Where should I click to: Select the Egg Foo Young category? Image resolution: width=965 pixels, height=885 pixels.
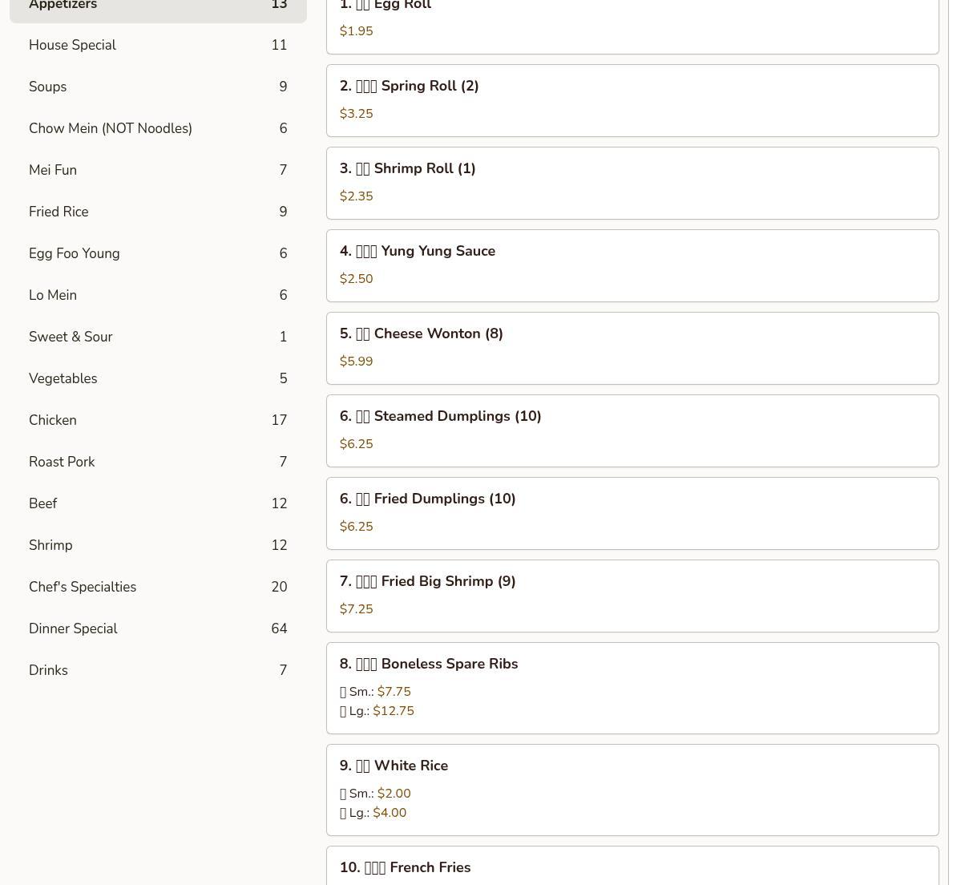coord(158,253)
